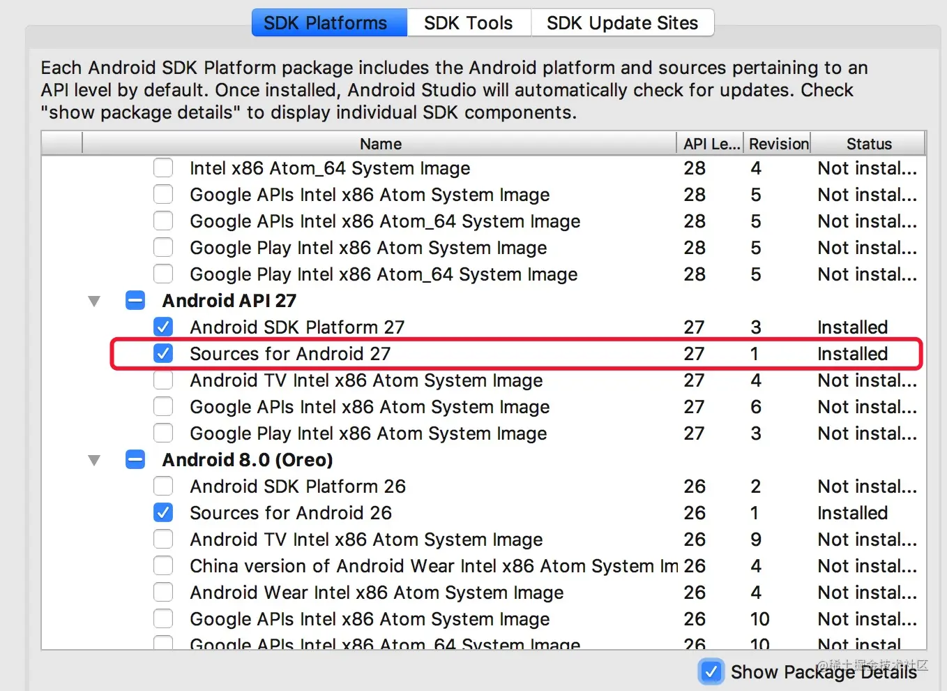
Task: Check Google APIs Intel x86 Atom_64 image, API 28
Action: [x=163, y=221]
